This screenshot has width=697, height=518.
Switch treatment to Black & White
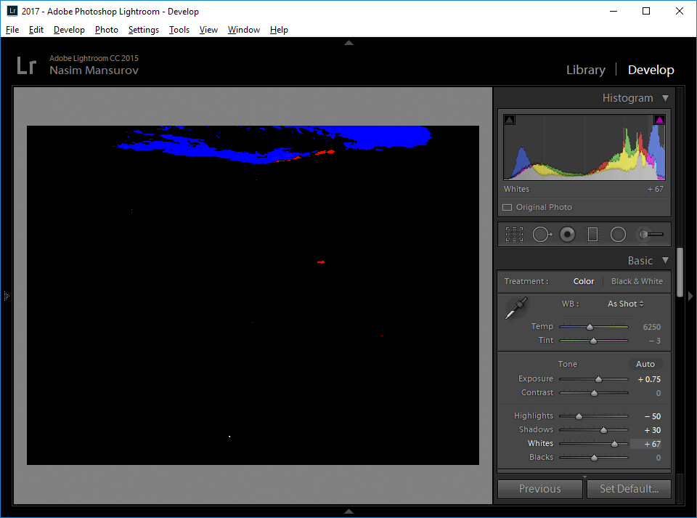tap(637, 281)
